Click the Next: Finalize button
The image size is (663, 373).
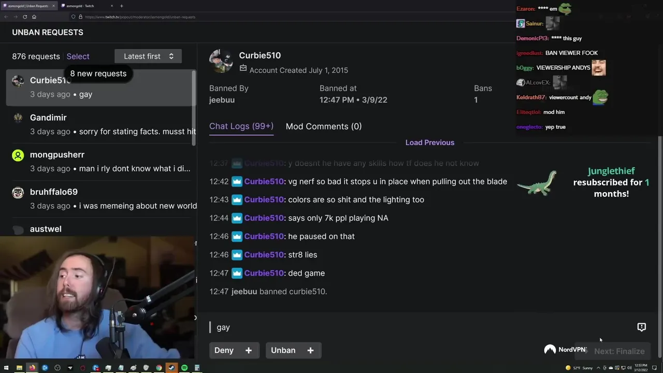[x=619, y=351]
